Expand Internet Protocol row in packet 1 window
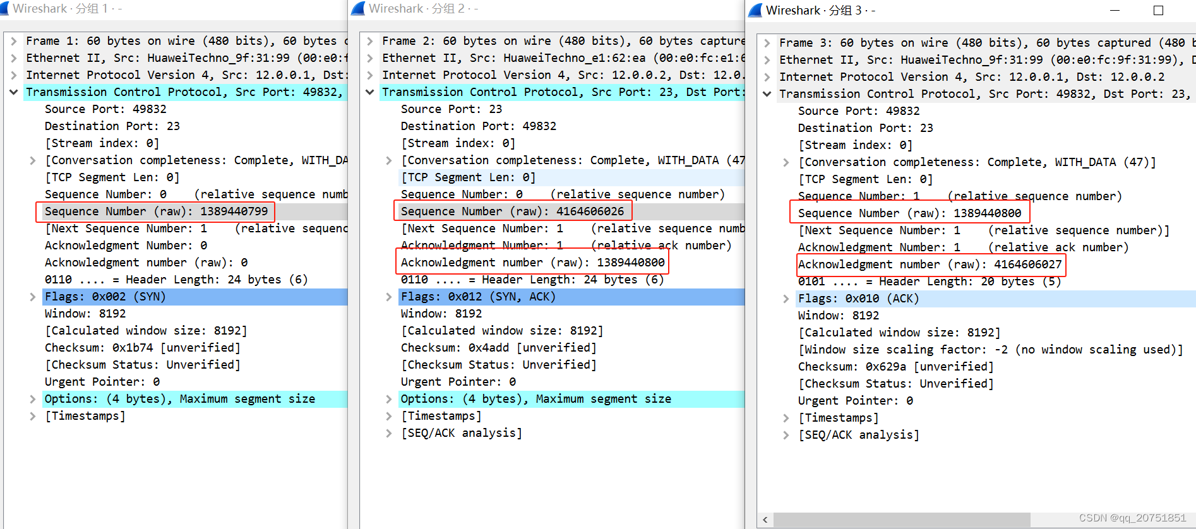1196x529 pixels. click(14, 75)
